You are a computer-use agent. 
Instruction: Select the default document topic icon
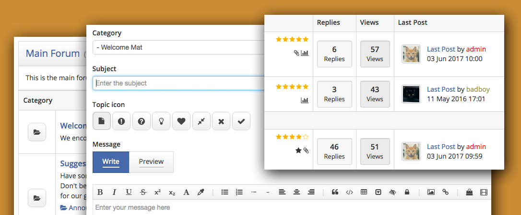[x=101, y=121]
